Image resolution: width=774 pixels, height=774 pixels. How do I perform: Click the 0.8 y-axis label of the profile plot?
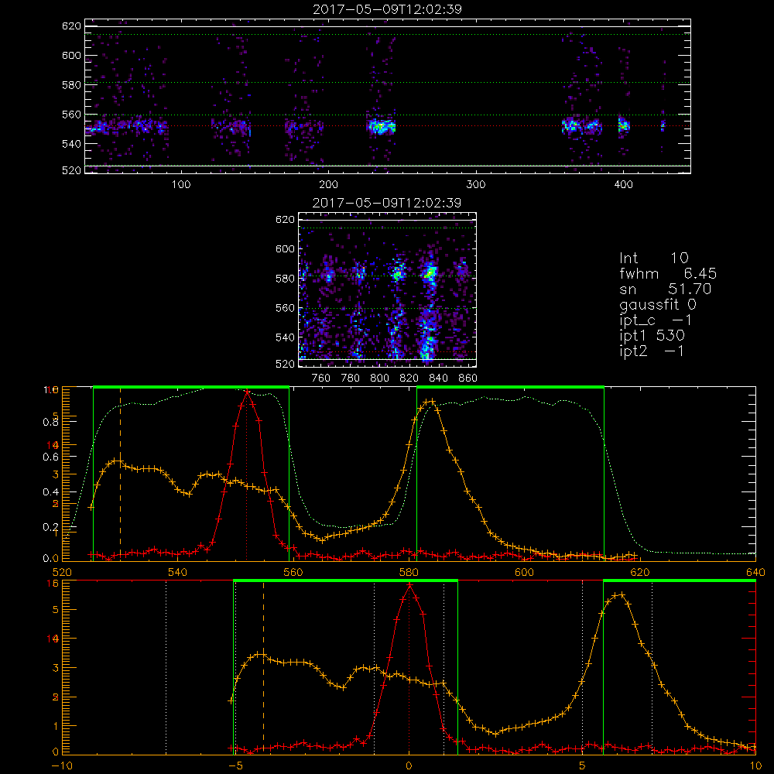click(x=50, y=422)
